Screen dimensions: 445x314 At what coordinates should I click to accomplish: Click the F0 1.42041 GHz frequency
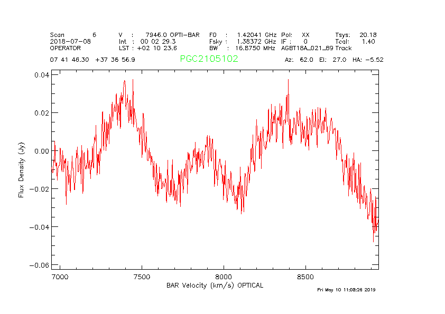point(242,34)
